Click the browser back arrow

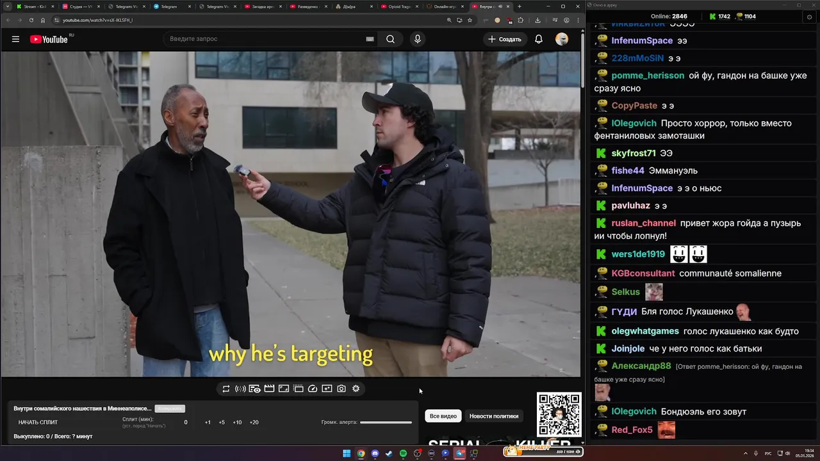(8, 20)
